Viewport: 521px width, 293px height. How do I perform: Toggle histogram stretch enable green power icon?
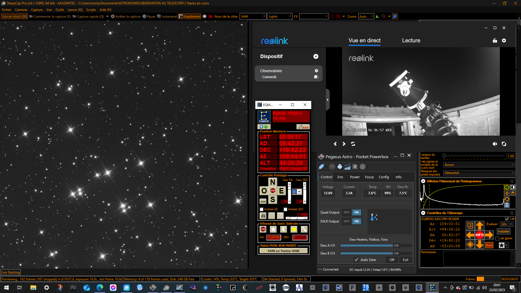tap(507, 187)
